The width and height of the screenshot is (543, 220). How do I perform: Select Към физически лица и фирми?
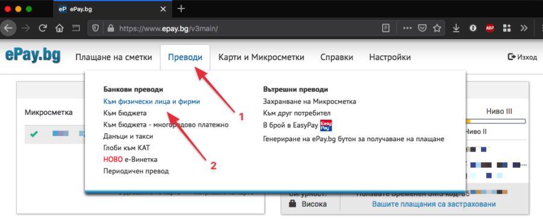click(152, 102)
